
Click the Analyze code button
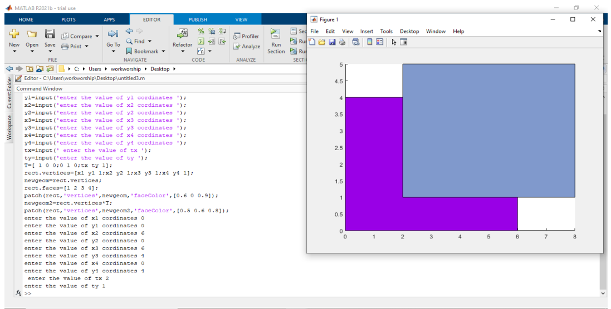[246, 46]
